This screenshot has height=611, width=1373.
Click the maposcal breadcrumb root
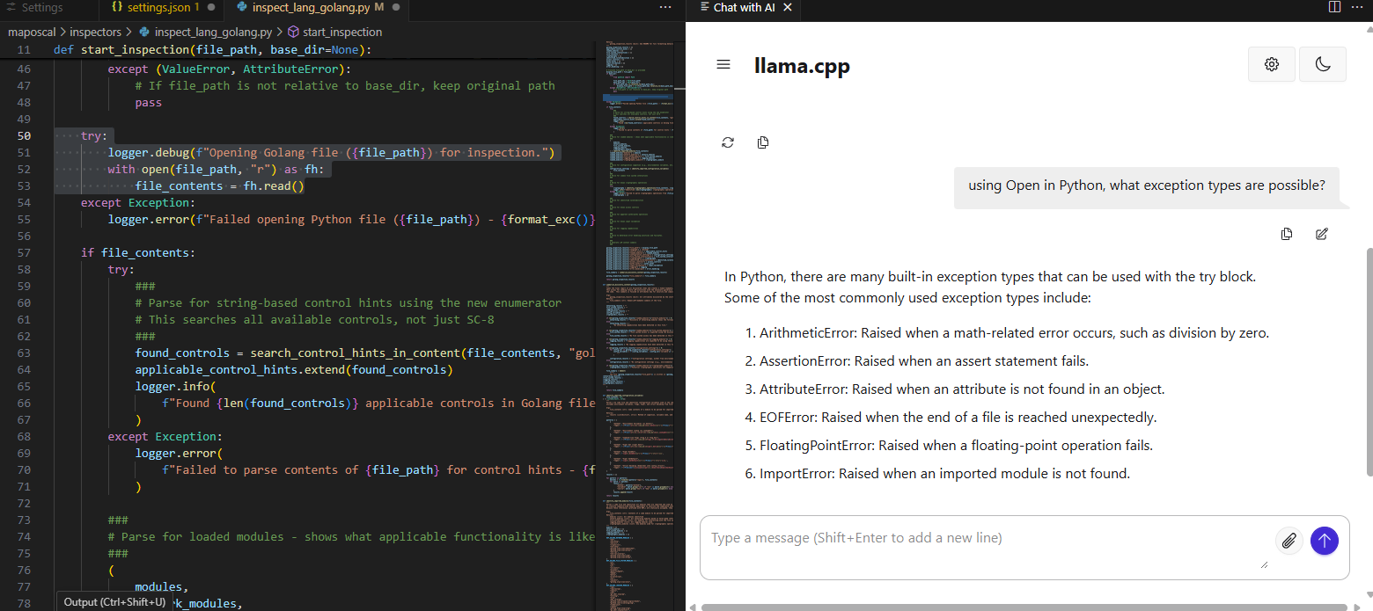(33, 32)
